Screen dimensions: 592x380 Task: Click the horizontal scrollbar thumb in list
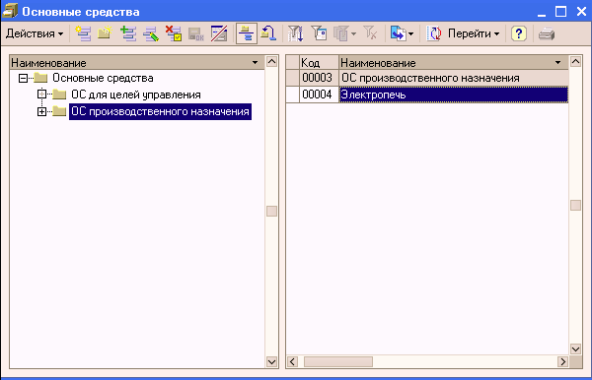point(338,362)
